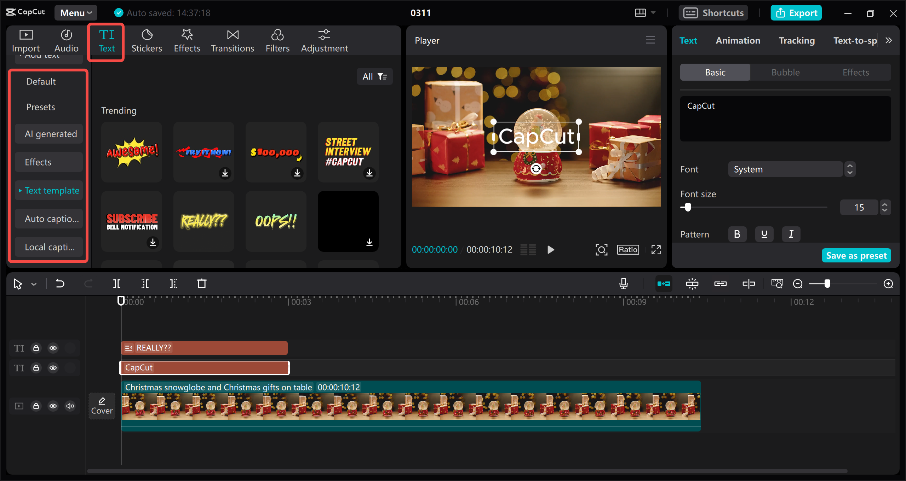Screen dimensions: 906x481
Task: Click the Shortcuts button
Action: click(713, 13)
